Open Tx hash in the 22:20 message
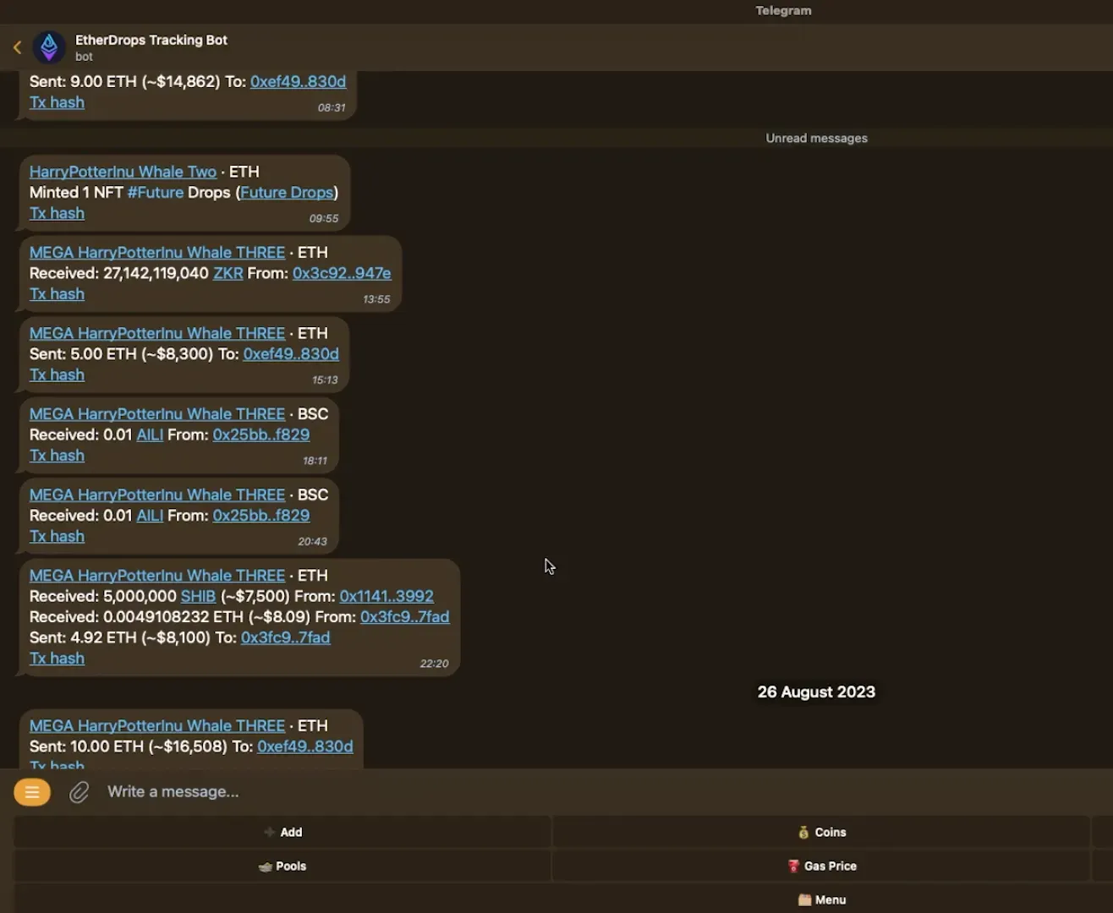Image resolution: width=1113 pixels, height=913 pixels. 57,659
